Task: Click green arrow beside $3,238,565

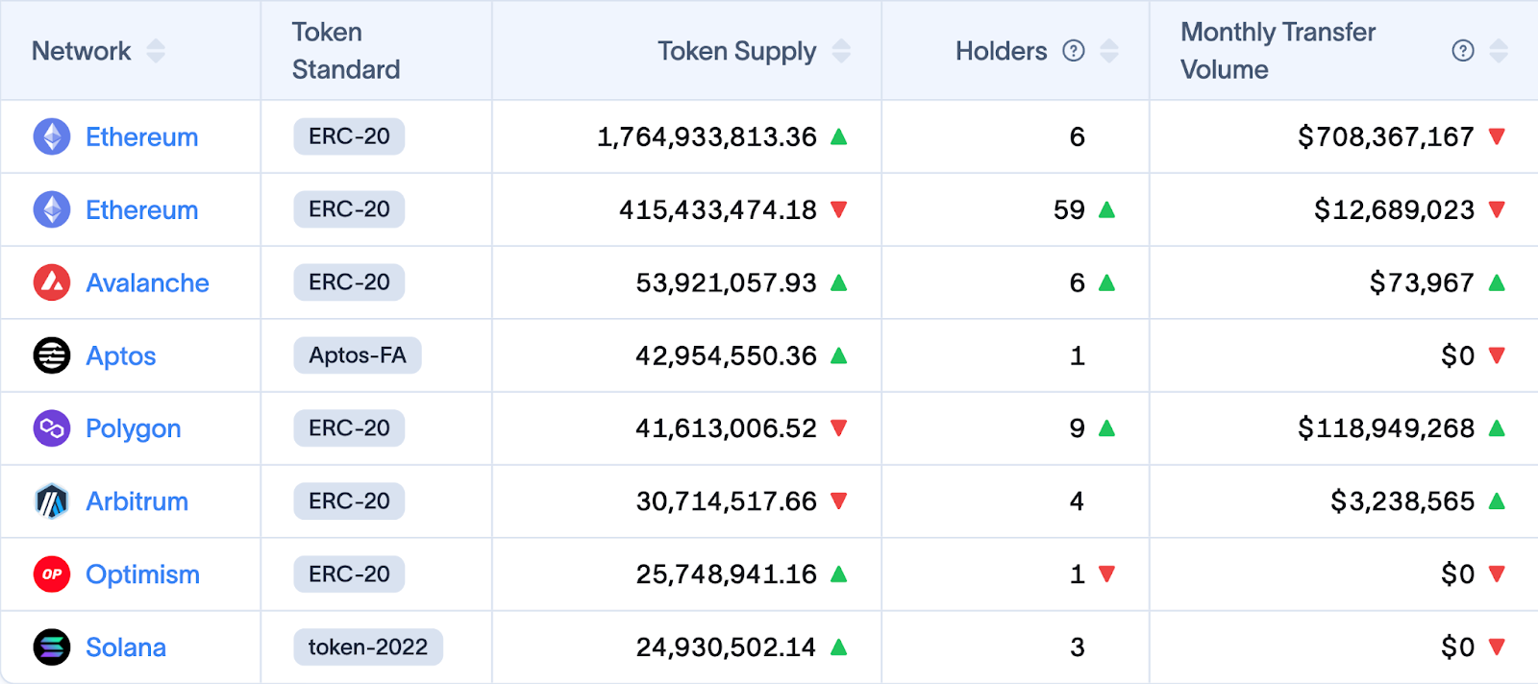Action: coord(1497,501)
